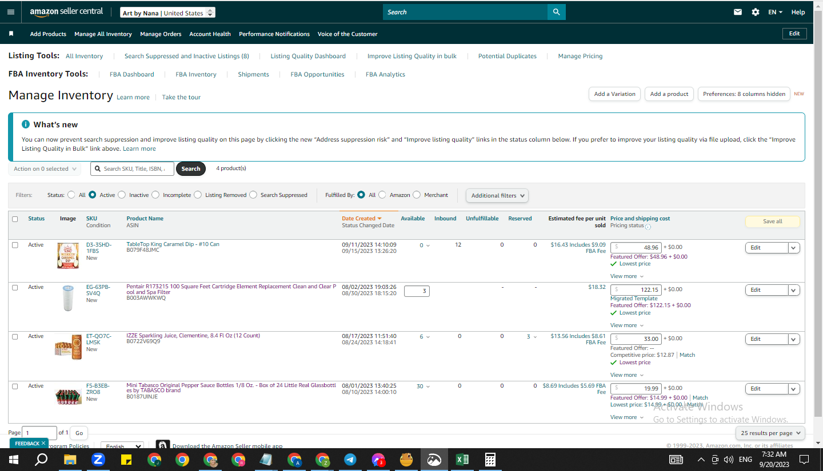The height and width of the screenshot is (471, 823).
Task: Open Art by Nana account switcher dropdown
Action: [x=168, y=13]
